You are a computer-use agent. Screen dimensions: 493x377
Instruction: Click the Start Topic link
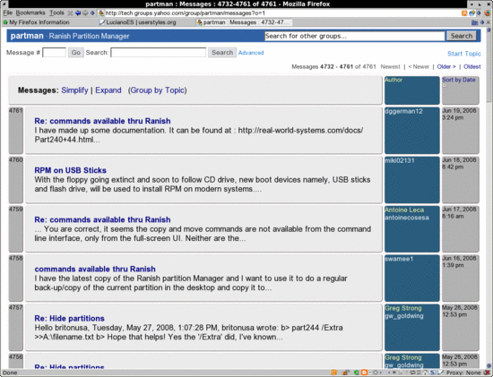click(464, 54)
